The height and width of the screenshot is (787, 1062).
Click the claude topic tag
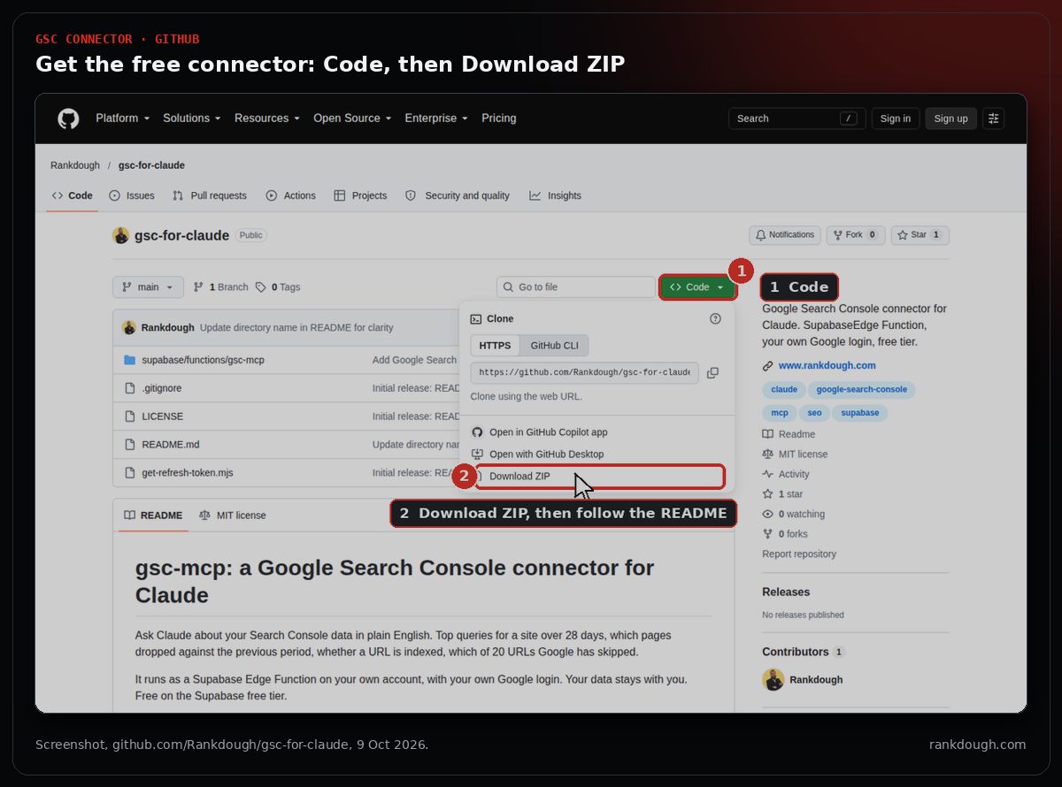[784, 389]
